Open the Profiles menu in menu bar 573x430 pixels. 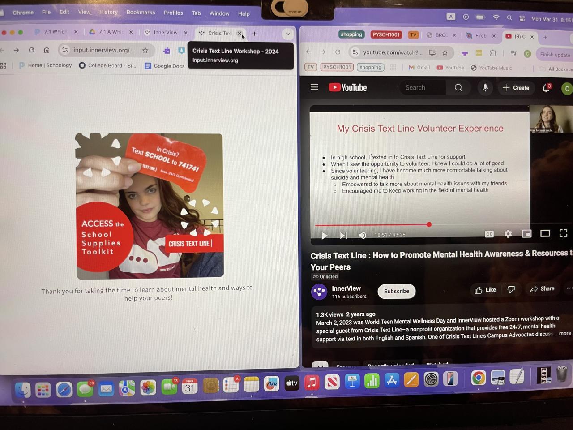173,13
